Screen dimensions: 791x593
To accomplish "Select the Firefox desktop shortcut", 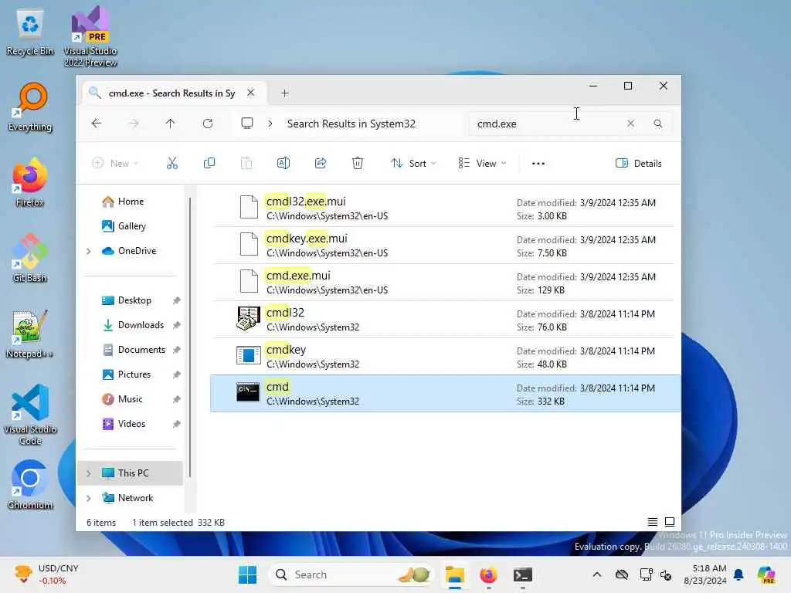I will pyautogui.click(x=30, y=182).
